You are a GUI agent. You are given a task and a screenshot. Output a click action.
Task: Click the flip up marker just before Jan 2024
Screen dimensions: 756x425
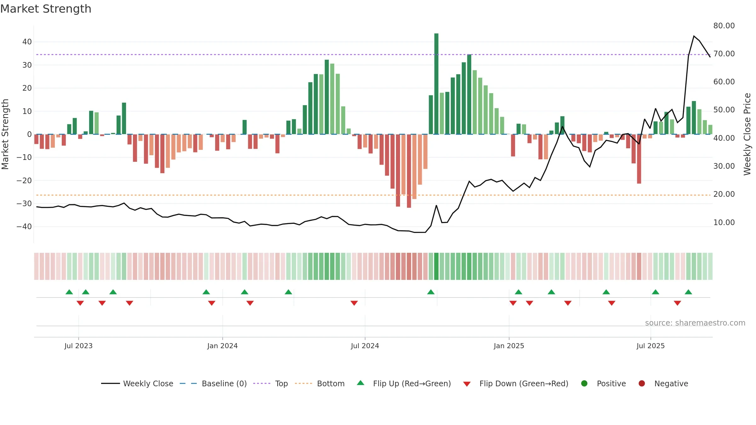tap(206, 292)
